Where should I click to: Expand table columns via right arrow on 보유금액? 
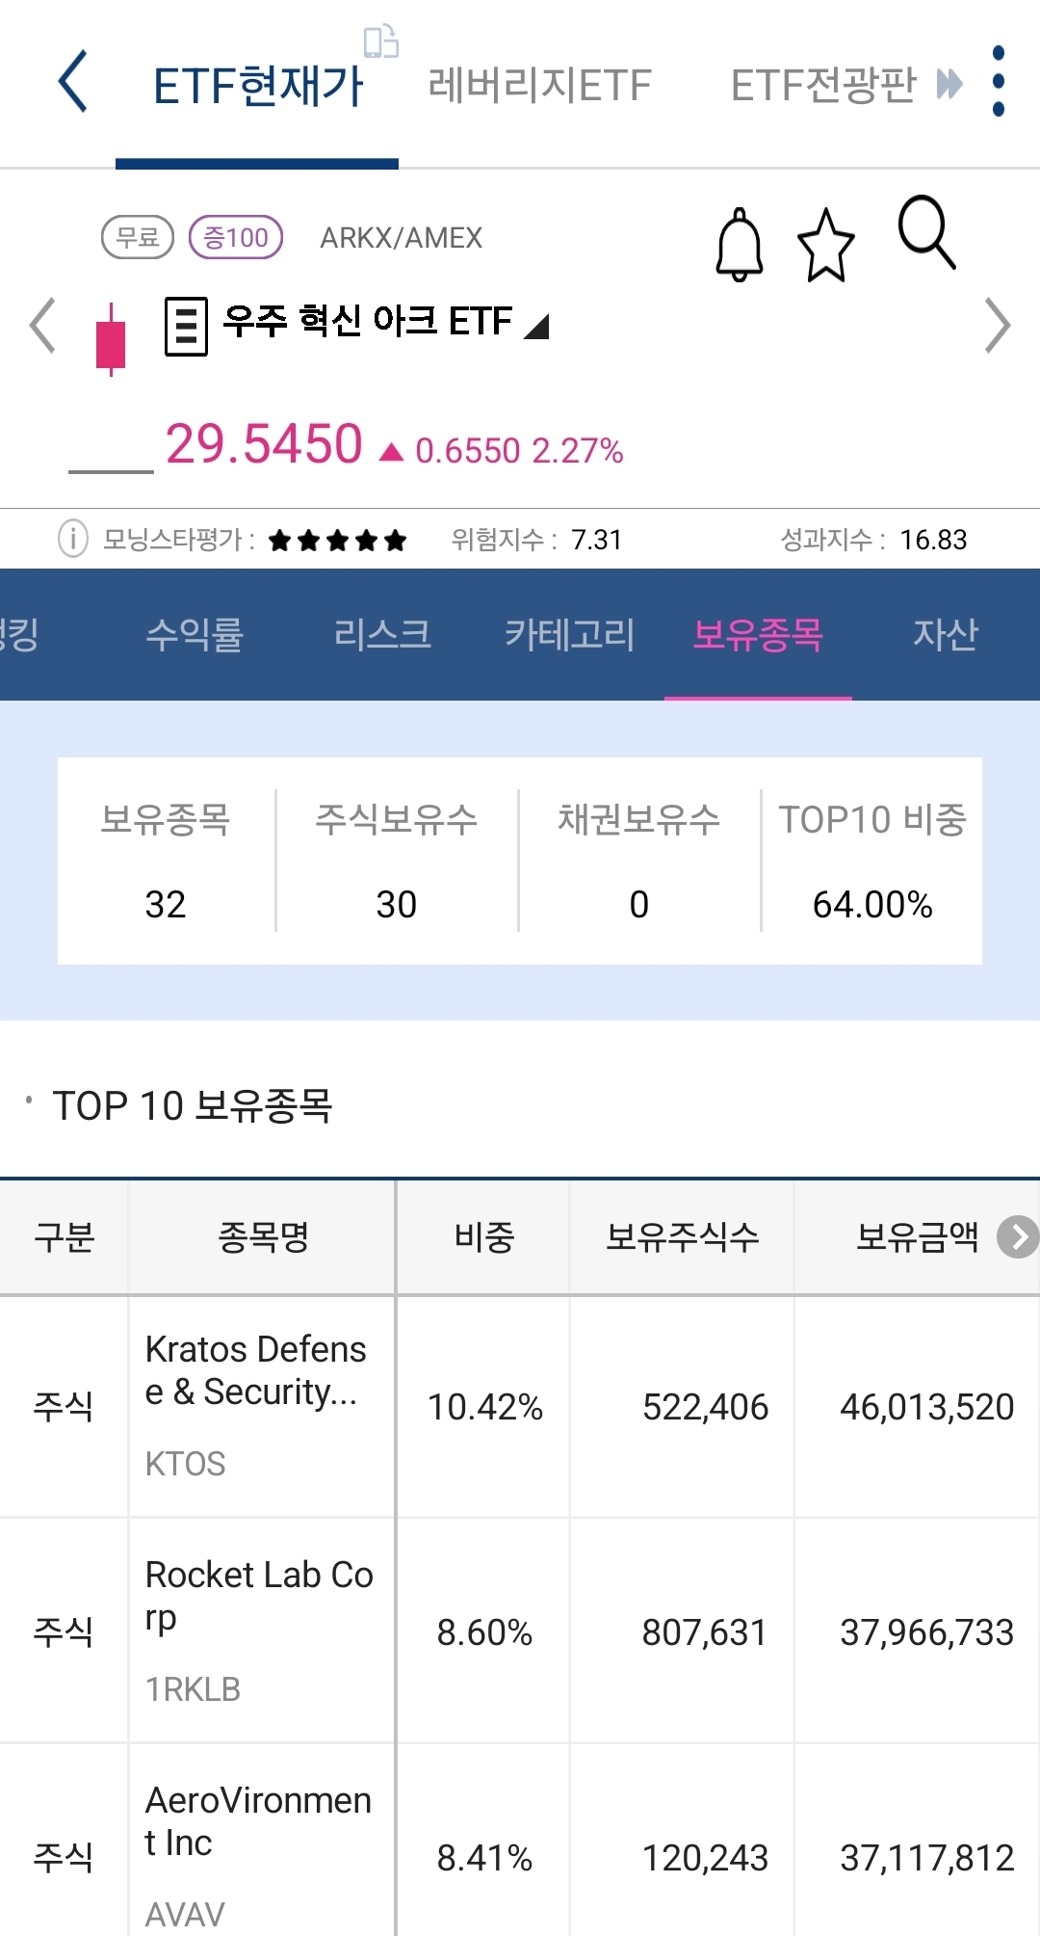pos(1019,1239)
